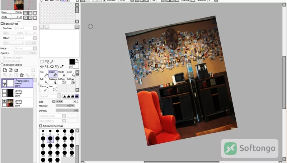The image size is (287, 163).
Task: Pick brush size 250 preset
Action: (57, 154)
